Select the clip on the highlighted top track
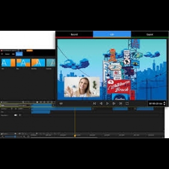 tap(42, 105)
